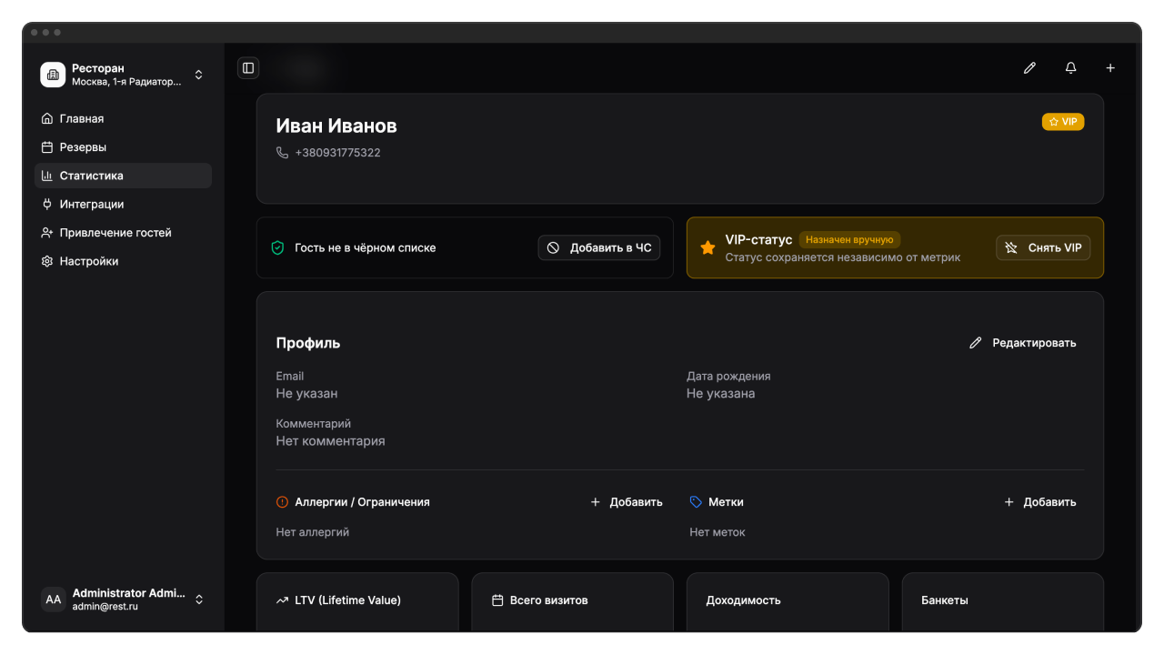The image size is (1164, 655).
Task: Add guest to blacklist via Добавить в ЧС
Action: pos(599,247)
